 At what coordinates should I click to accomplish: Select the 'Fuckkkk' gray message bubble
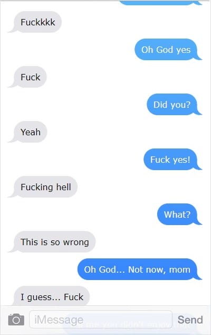pyautogui.click(x=37, y=22)
